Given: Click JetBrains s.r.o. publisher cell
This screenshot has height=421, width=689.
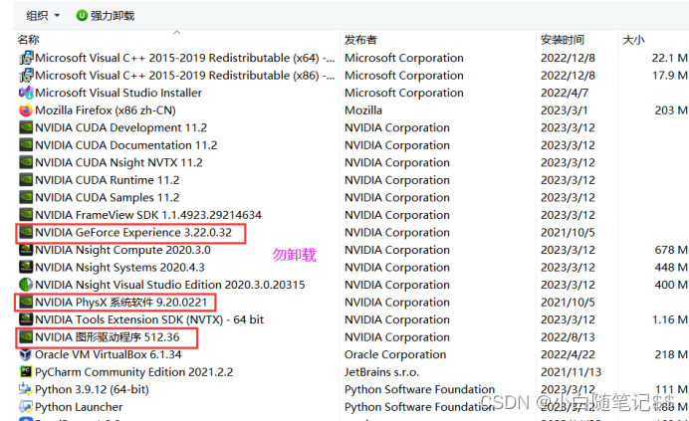Looking at the screenshot, I should pyautogui.click(x=382, y=372).
